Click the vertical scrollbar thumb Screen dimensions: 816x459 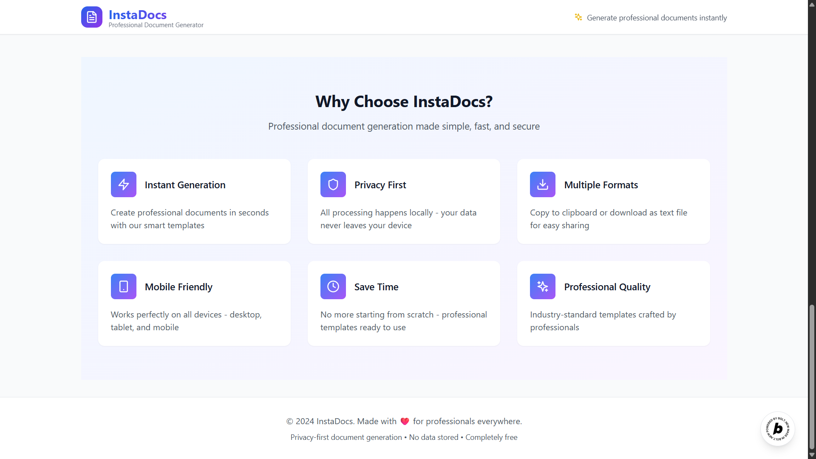[812, 376]
